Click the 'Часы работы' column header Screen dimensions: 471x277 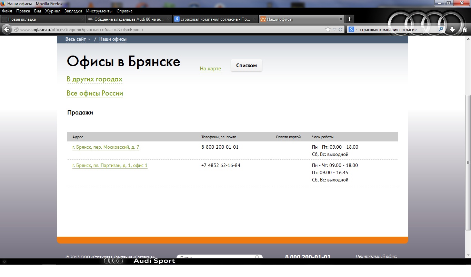click(323, 137)
